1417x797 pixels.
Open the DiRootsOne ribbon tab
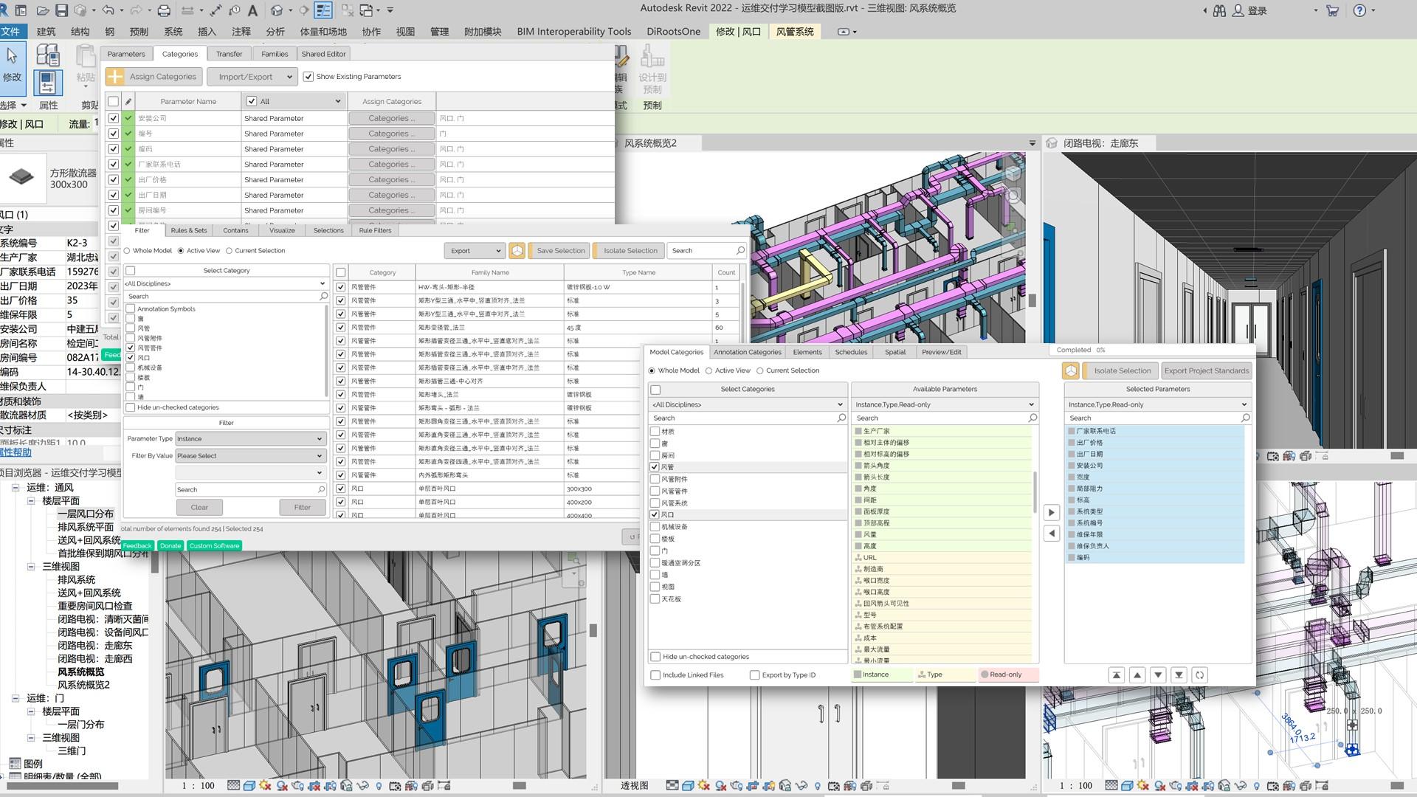point(673,32)
